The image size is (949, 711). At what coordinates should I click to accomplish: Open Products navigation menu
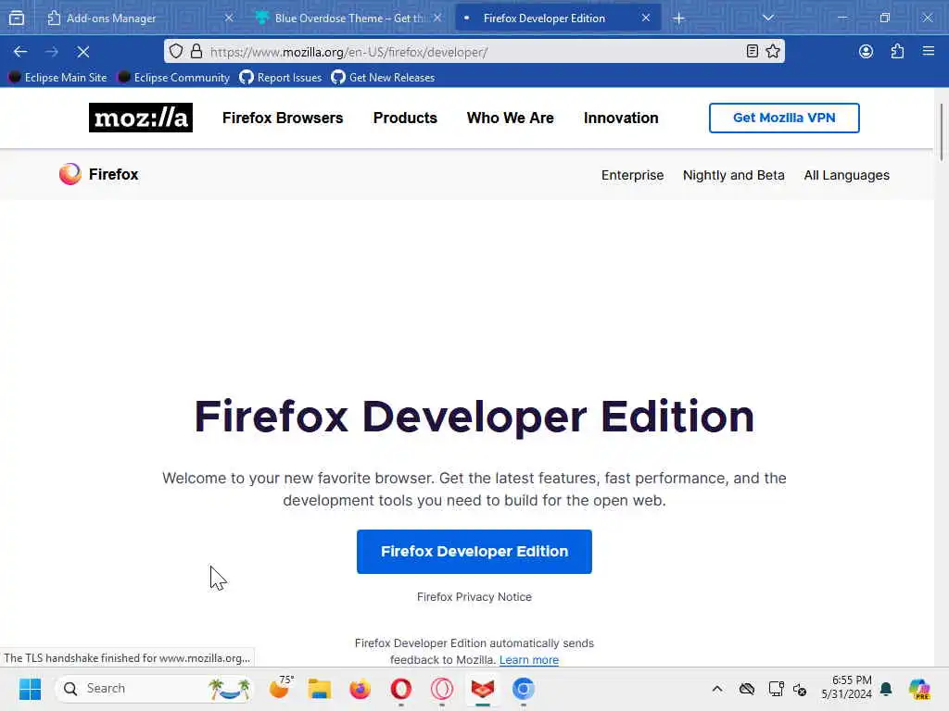tap(405, 118)
